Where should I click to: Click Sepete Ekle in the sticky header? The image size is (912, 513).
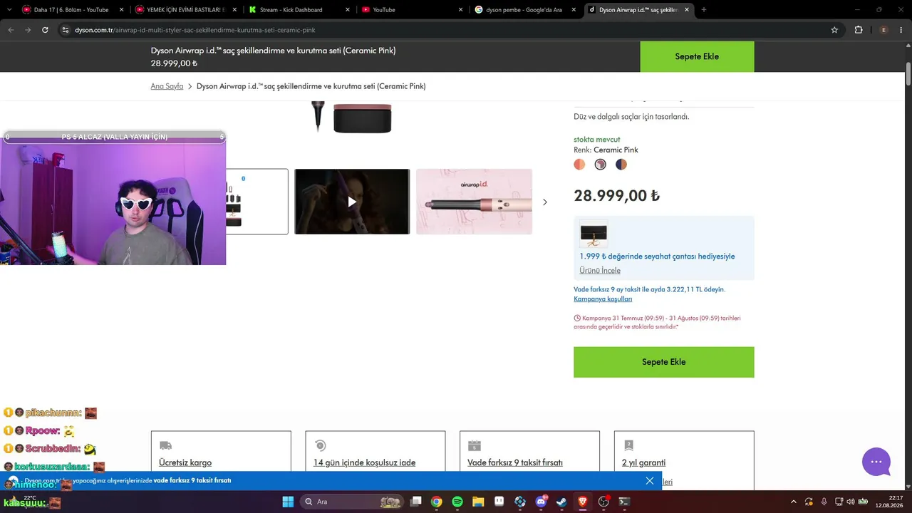coord(697,56)
